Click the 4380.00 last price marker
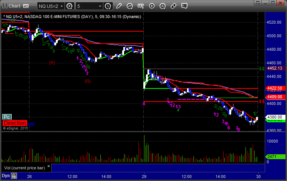 275,117
